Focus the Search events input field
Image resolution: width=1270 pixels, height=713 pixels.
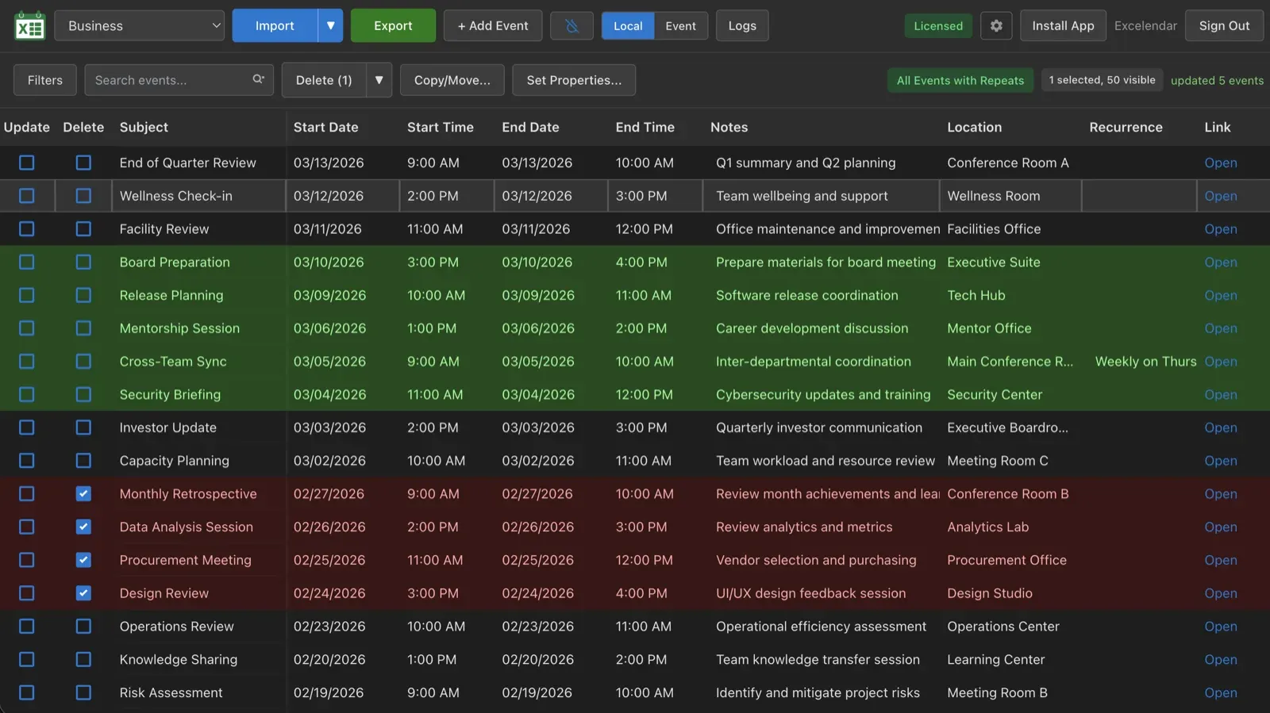179,80
